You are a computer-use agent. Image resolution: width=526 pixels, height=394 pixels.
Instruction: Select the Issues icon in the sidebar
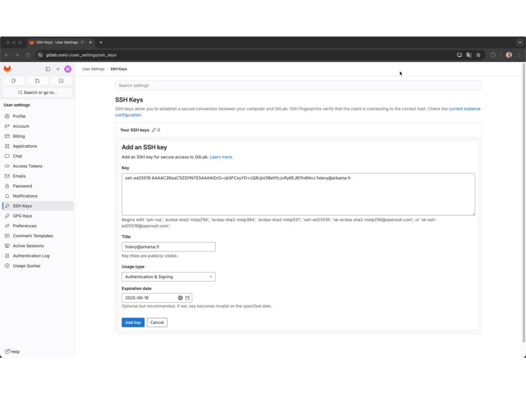pos(13,81)
